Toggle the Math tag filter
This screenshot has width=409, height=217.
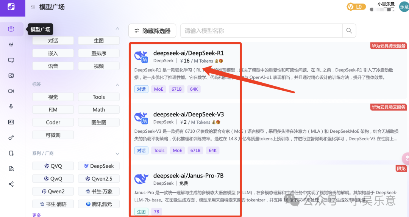click(98, 110)
